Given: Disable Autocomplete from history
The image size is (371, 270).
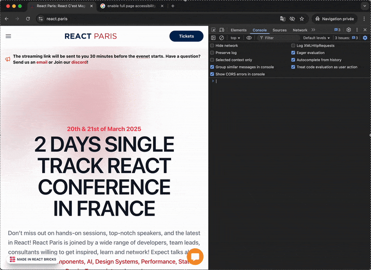Looking at the screenshot, I should click(x=293, y=60).
